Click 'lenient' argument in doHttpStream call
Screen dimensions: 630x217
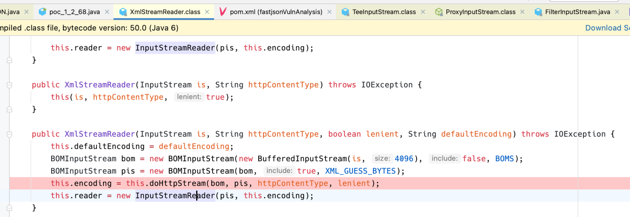354,183
